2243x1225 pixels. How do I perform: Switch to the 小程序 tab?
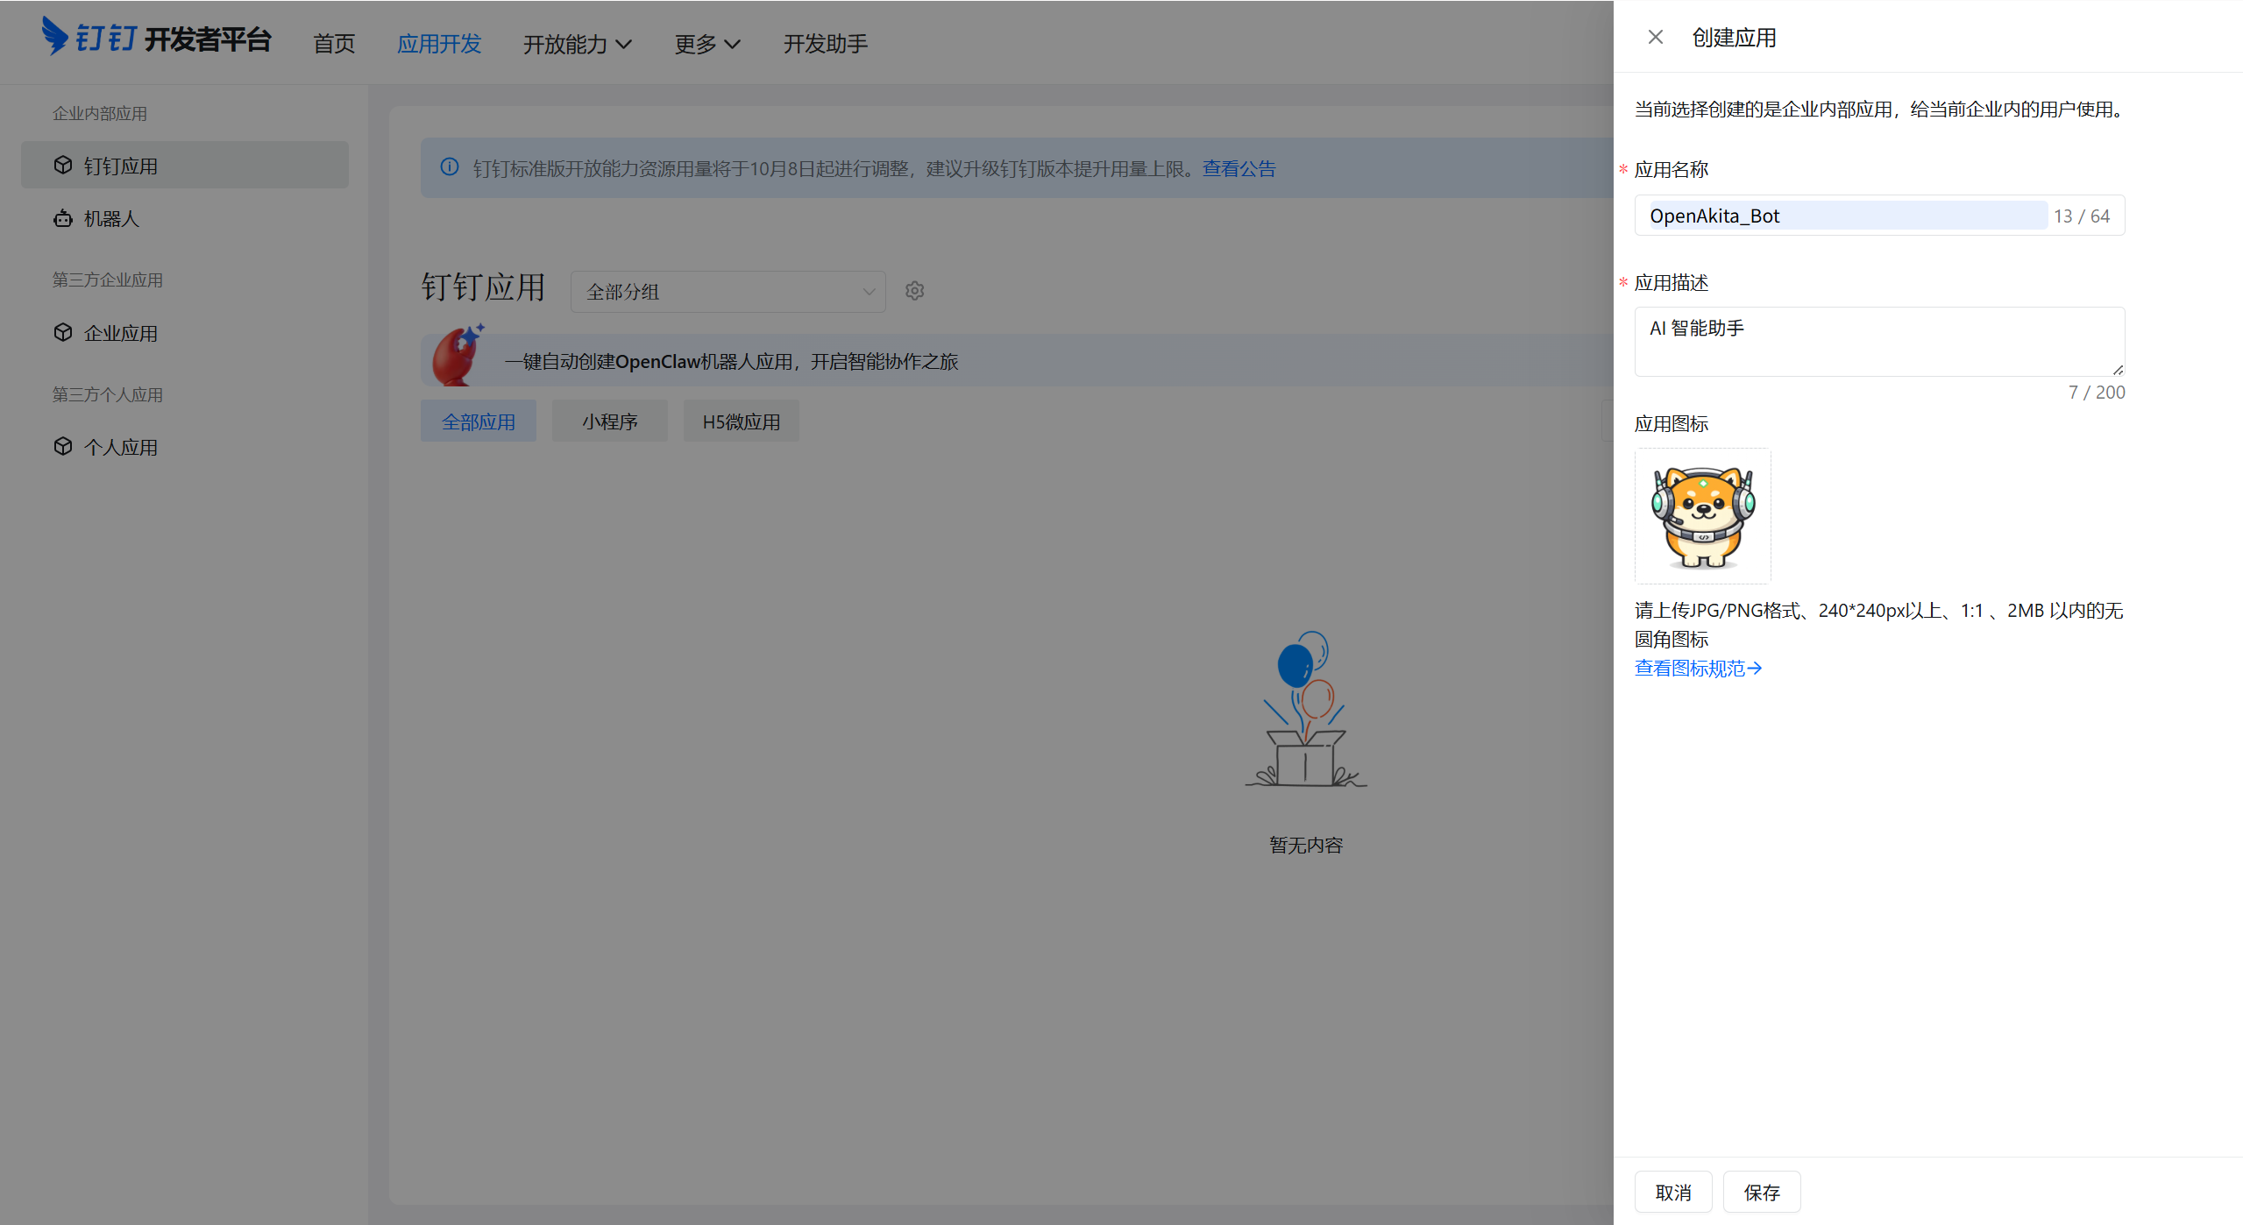610,421
